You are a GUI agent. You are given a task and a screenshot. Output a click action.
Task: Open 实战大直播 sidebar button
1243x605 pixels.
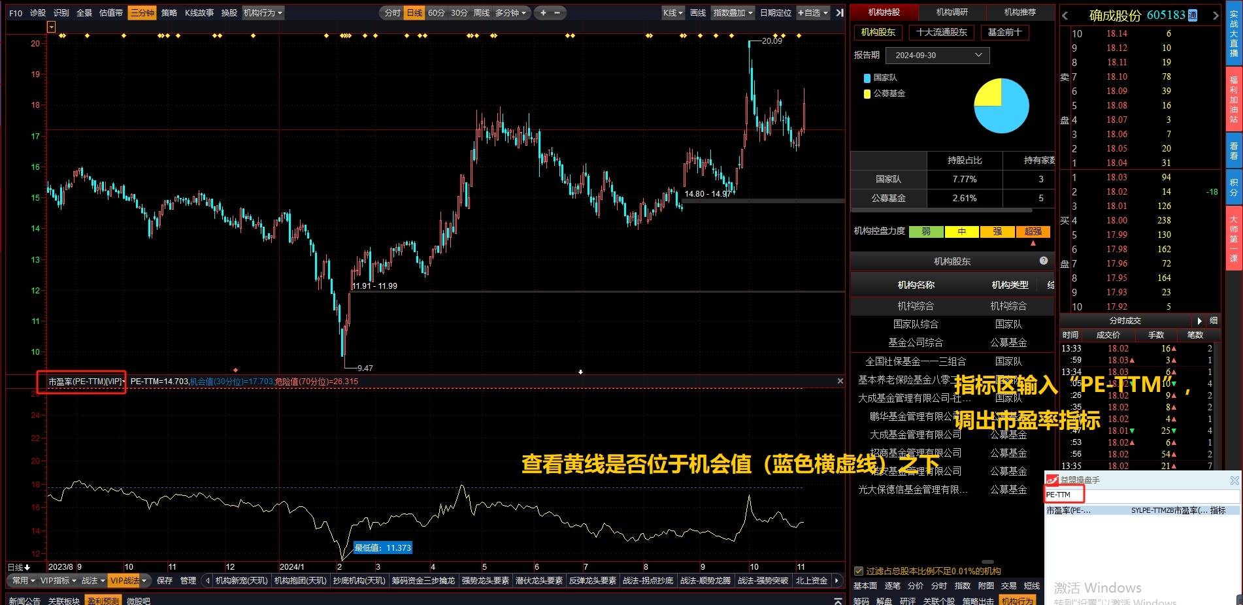(1234, 33)
